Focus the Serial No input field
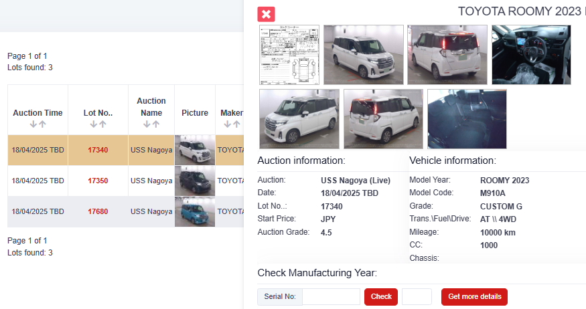This screenshot has width=586, height=309. (x=331, y=297)
